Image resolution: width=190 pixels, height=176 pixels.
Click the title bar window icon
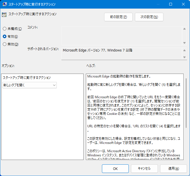pos(5,4)
